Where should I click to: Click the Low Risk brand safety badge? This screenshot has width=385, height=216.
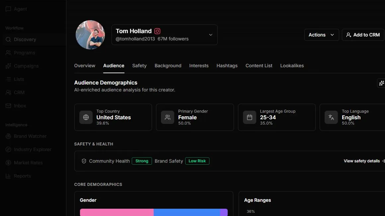click(197, 161)
